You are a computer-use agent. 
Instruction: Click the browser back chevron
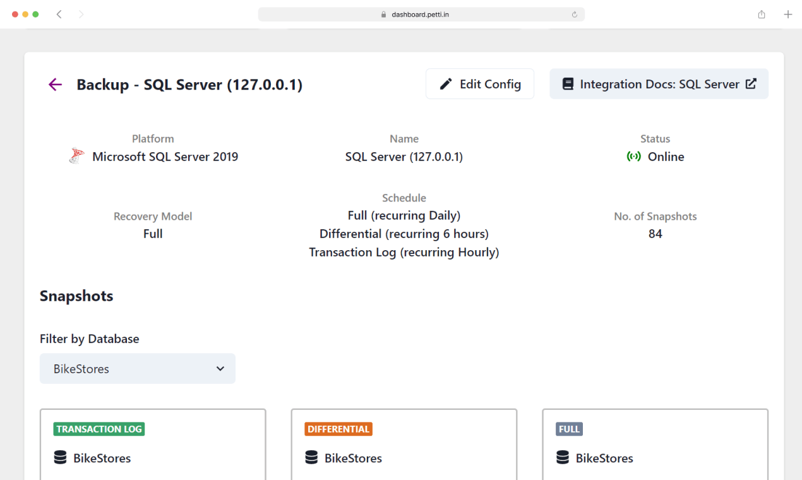pos(59,14)
